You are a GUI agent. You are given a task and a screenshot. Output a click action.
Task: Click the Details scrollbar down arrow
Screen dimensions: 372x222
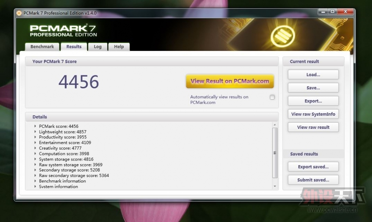point(275,186)
